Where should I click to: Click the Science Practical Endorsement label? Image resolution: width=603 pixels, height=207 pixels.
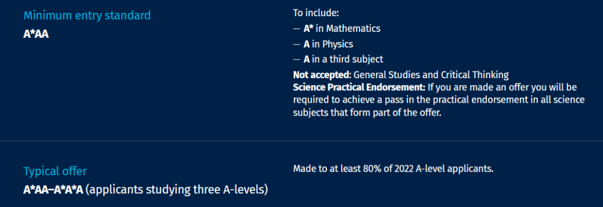(x=359, y=88)
